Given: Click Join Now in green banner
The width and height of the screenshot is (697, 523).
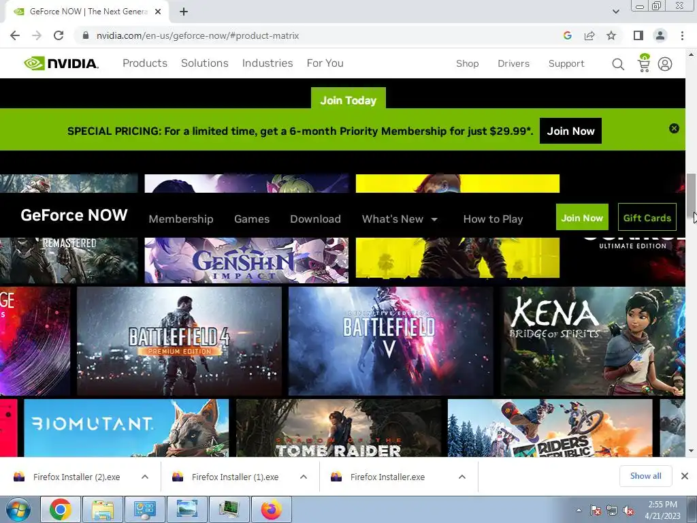Looking at the screenshot, I should 570,131.
